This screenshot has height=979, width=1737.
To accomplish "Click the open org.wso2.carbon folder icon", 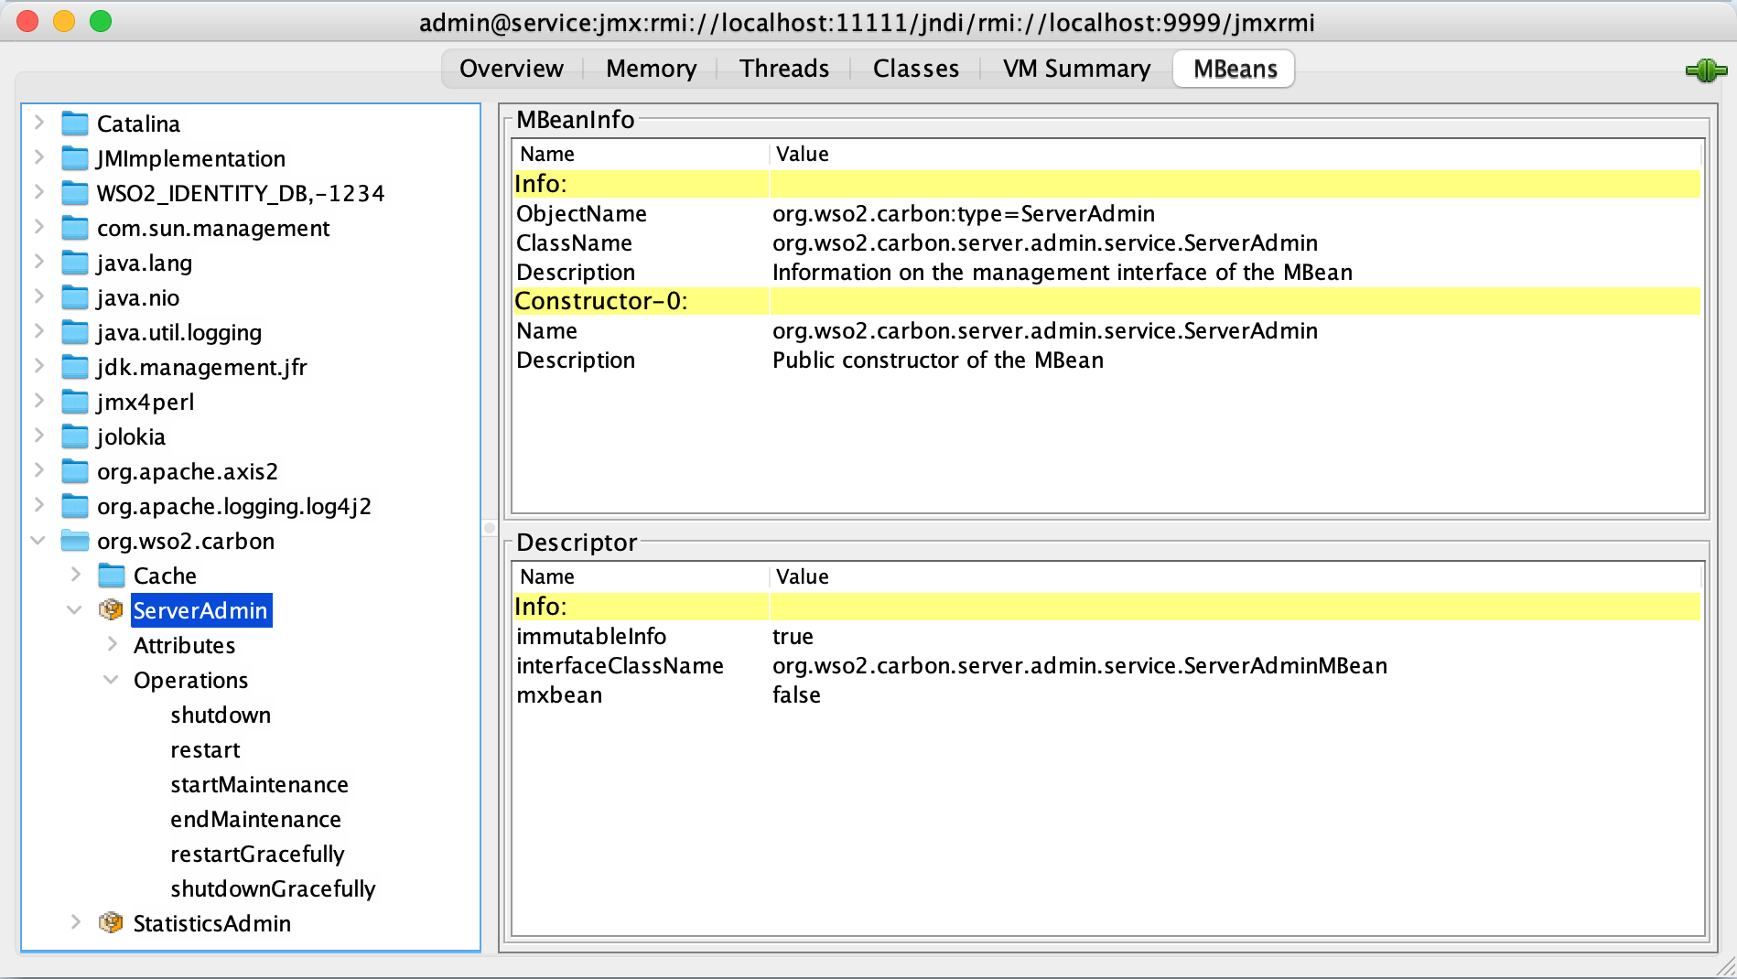I will [x=75, y=541].
